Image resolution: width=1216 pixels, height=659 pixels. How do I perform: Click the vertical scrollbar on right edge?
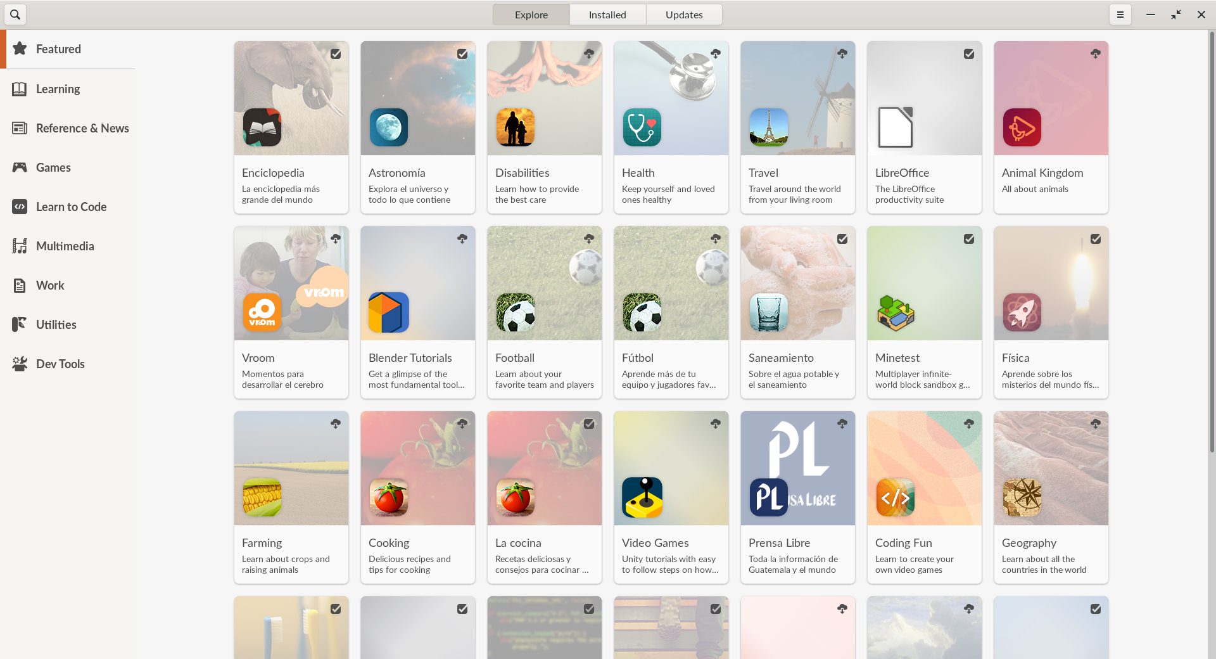pos(1212,241)
